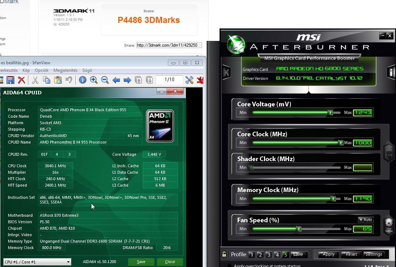
Task: Click the empty Shader Clock value box
Action: pyautogui.click(x=363, y=168)
